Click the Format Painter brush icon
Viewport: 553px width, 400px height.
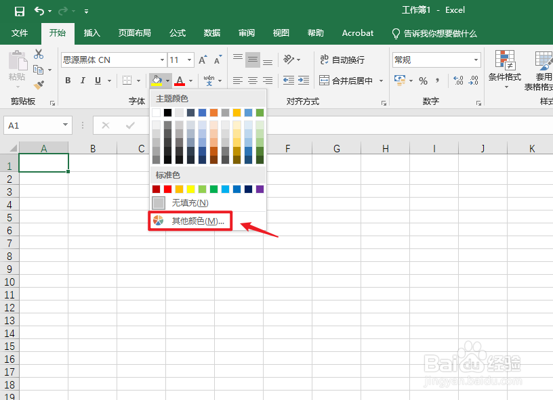click(39, 85)
